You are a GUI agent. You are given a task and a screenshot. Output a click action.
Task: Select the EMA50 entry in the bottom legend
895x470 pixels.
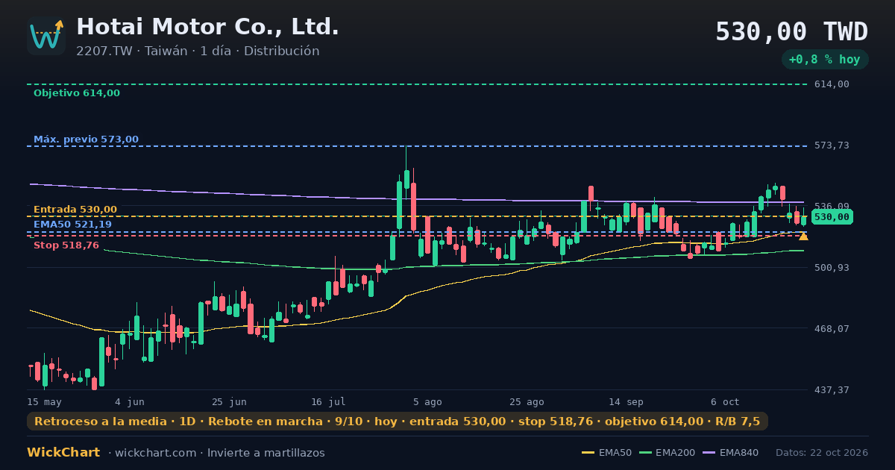tap(607, 453)
